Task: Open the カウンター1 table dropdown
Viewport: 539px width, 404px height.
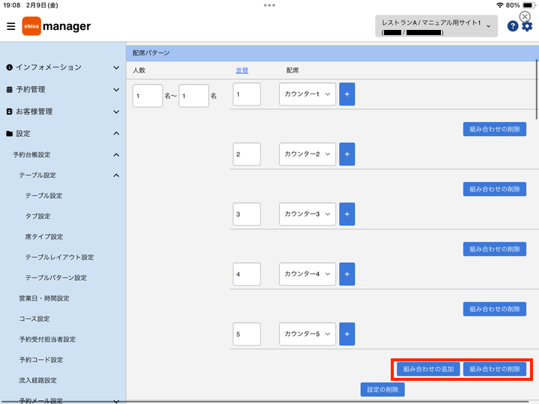Action: [308, 94]
